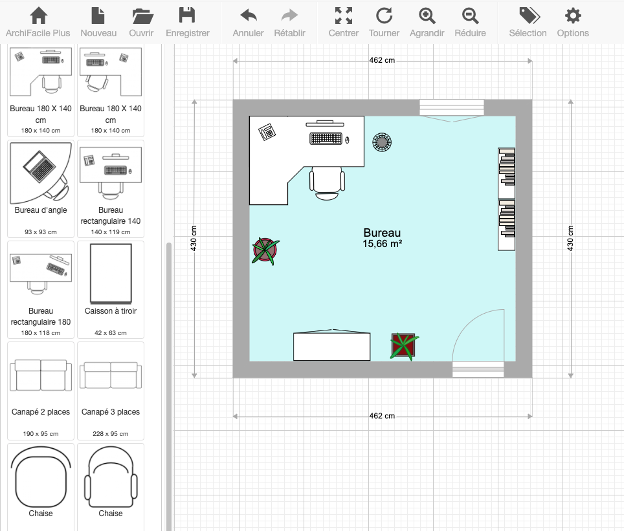The width and height of the screenshot is (624, 531).
Task: Select the office chair in the plan
Action: 326,180
